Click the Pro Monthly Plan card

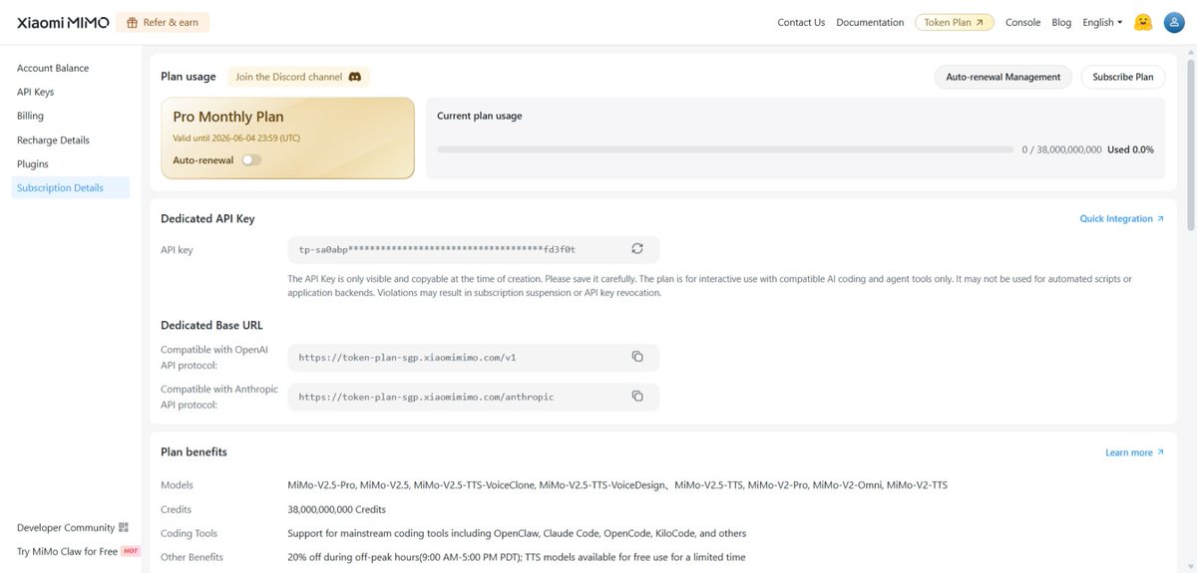[287, 138]
